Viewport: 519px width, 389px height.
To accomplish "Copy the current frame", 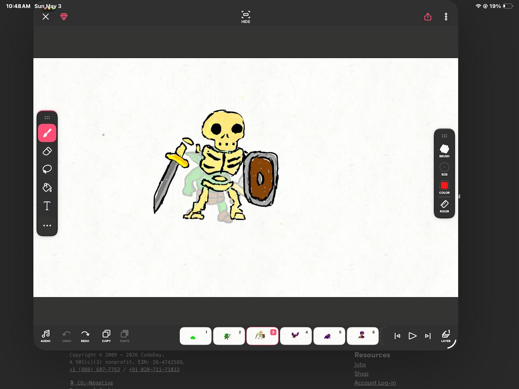I will coord(106,336).
